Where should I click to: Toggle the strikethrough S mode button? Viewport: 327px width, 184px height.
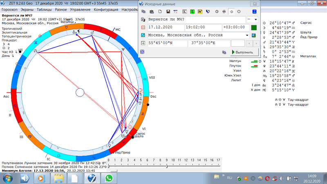tap(224, 11)
